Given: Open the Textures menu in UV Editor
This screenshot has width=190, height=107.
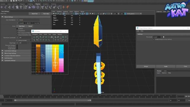Looking at the screenshot, I should pyautogui.click(x=60, y=34).
